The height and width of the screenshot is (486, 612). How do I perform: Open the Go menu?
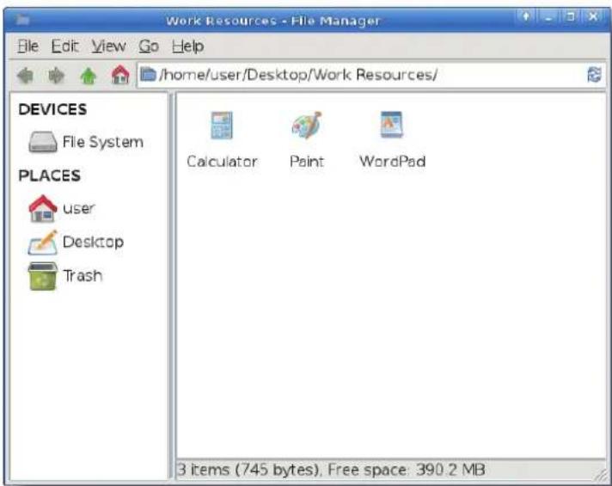click(x=149, y=46)
